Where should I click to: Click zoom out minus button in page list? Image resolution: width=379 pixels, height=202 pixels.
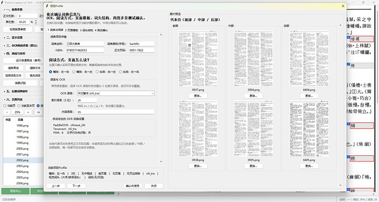coord(7,113)
